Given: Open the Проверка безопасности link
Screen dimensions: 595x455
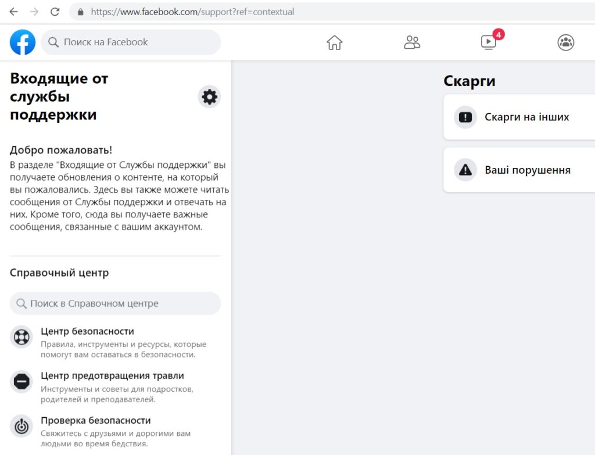Looking at the screenshot, I should (x=95, y=421).
